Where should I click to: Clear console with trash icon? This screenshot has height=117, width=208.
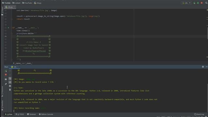click(x=10, y=90)
